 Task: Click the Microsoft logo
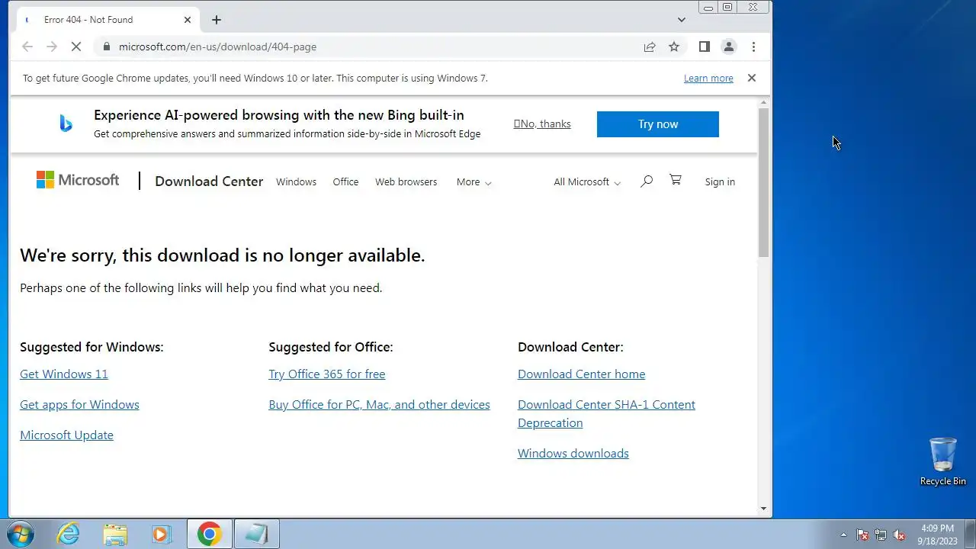coord(78,180)
